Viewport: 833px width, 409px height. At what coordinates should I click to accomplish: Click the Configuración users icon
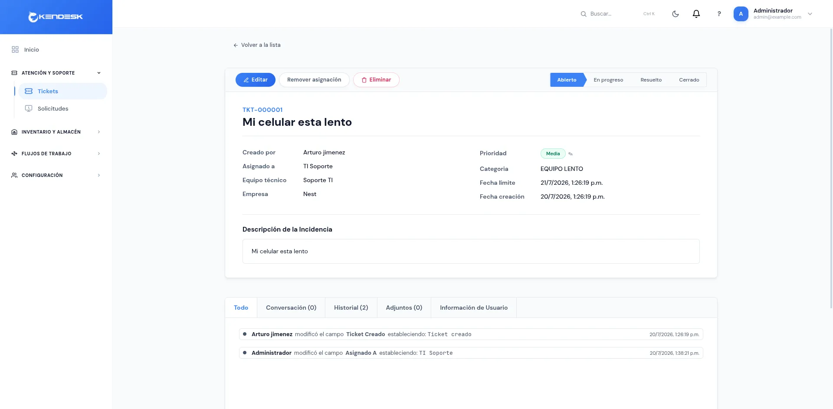[x=14, y=175]
